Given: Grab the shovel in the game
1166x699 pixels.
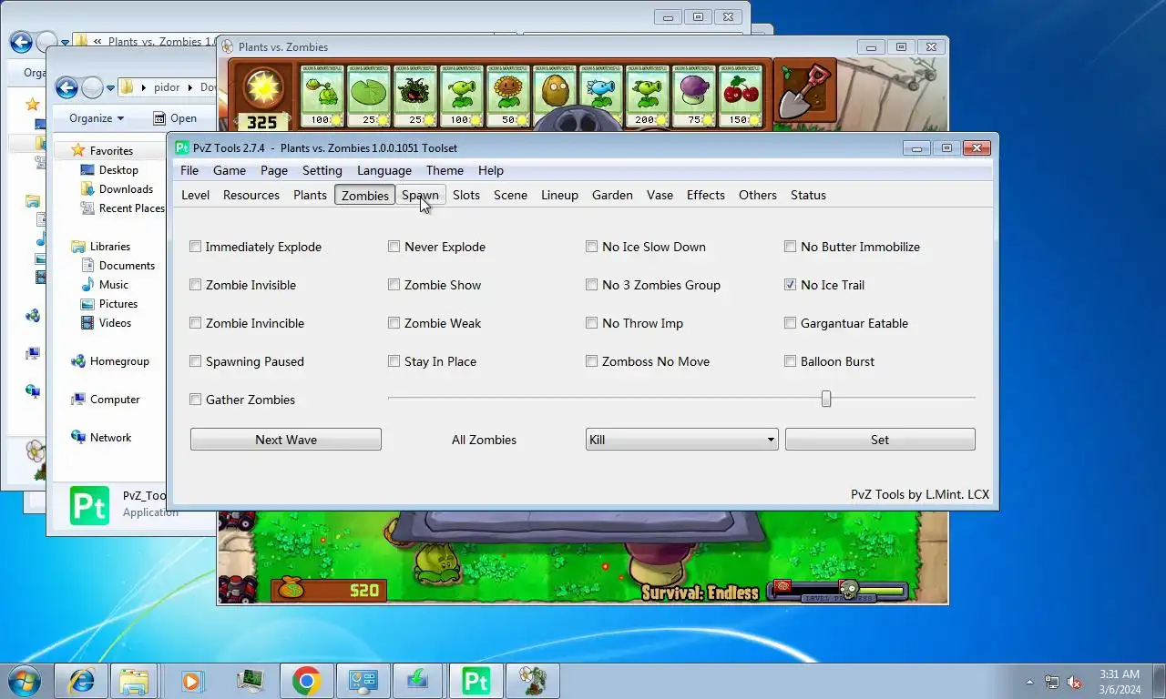Looking at the screenshot, I should click(x=803, y=91).
